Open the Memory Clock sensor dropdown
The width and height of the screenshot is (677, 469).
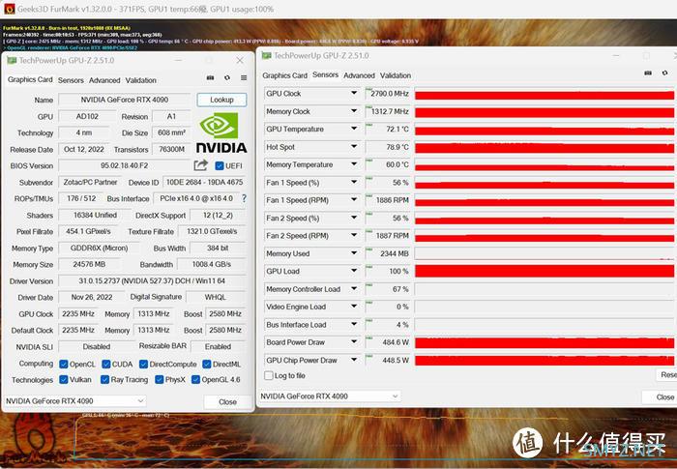point(354,111)
